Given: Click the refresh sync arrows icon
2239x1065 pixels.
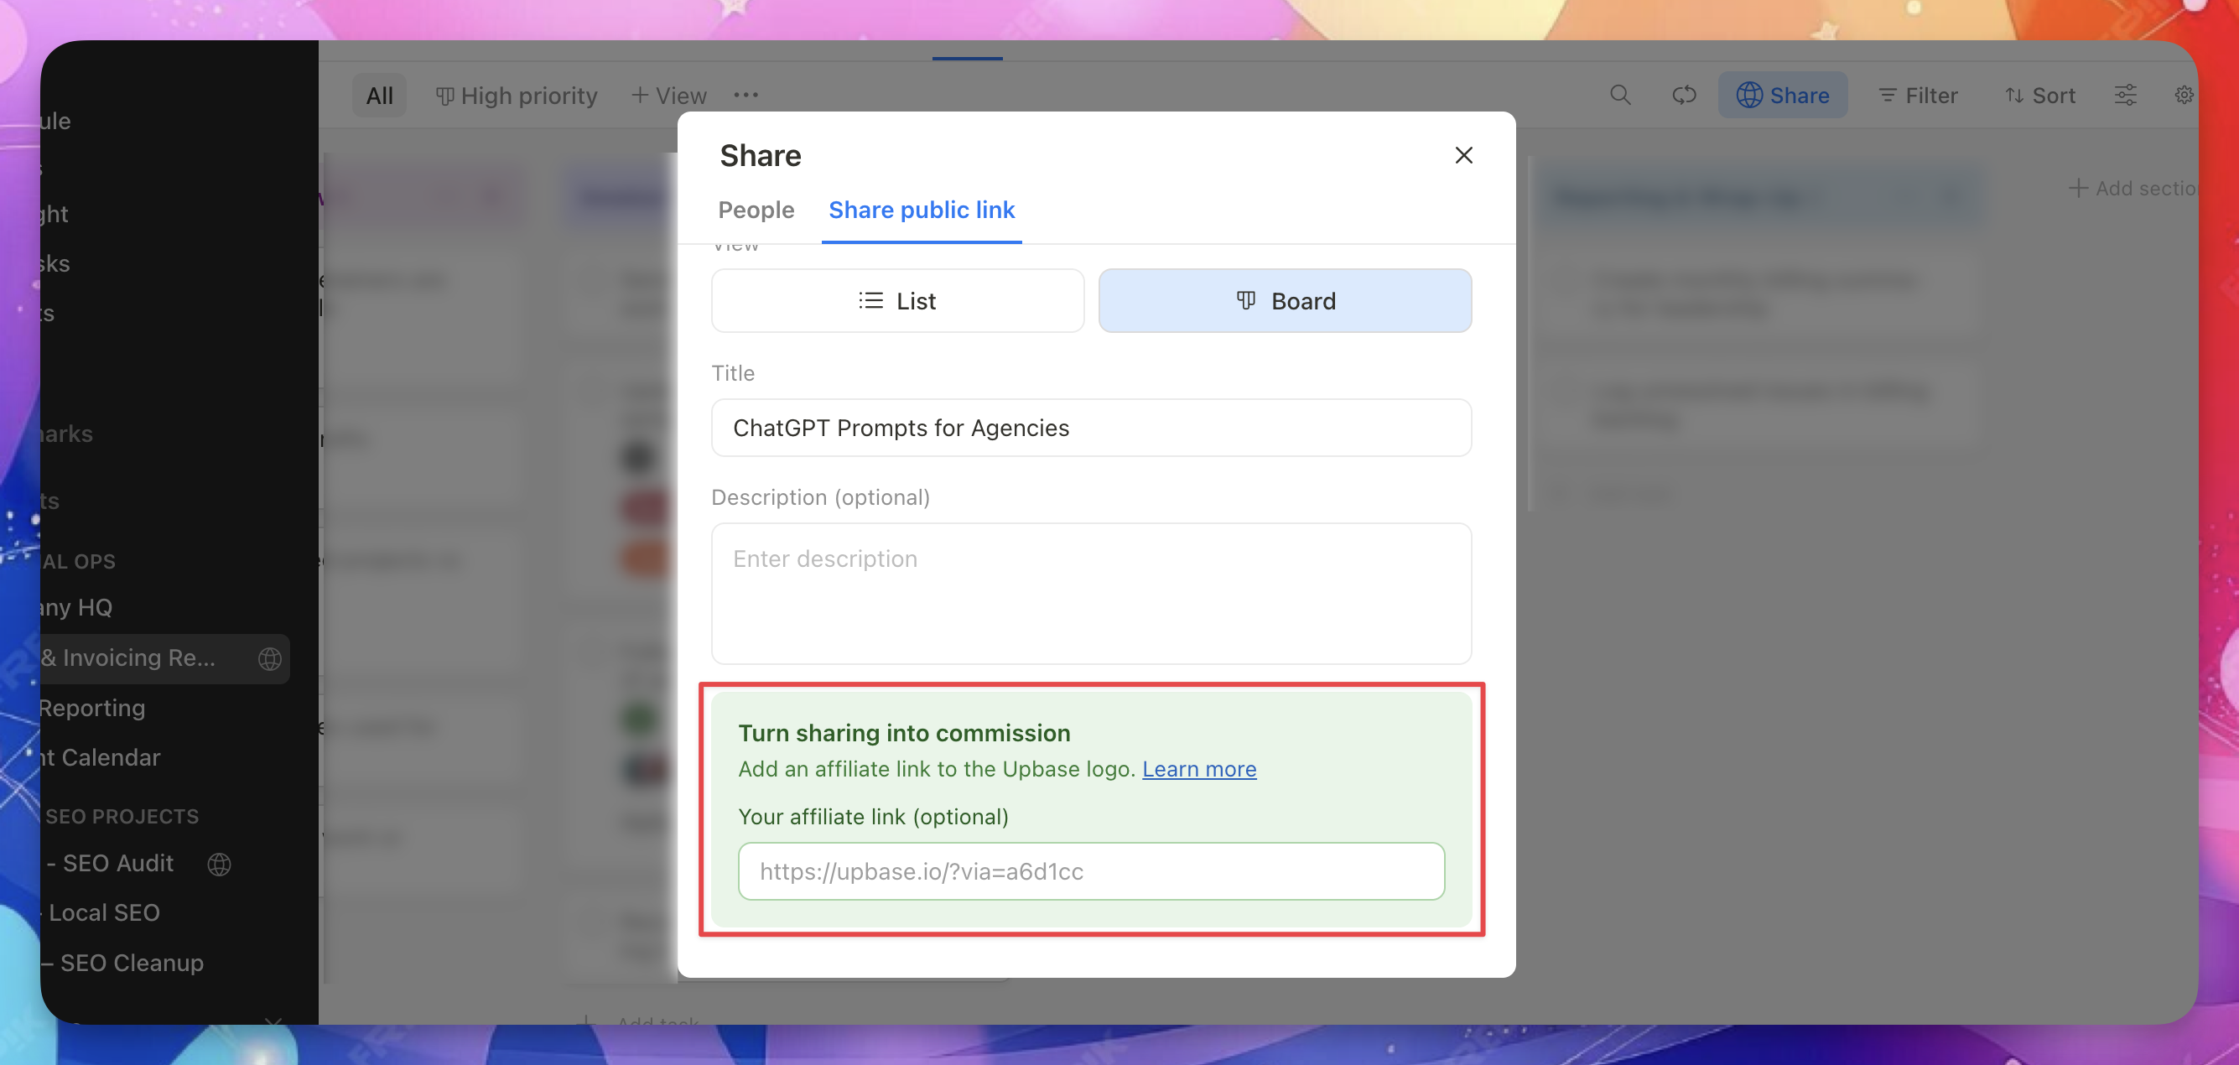Looking at the screenshot, I should [1684, 95].
